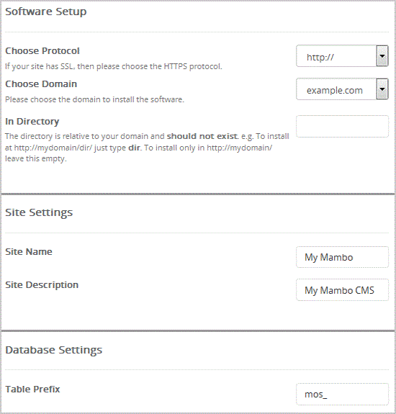Image resolution: width=396 pixels, height=414 pixels.
Task: Click the Table Prefix label
Action: pyautogui.click(x=32, y=390)
